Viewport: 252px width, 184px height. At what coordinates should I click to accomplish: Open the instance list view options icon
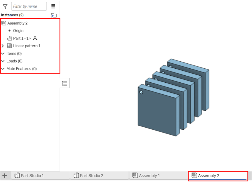(x=53, y=6)
